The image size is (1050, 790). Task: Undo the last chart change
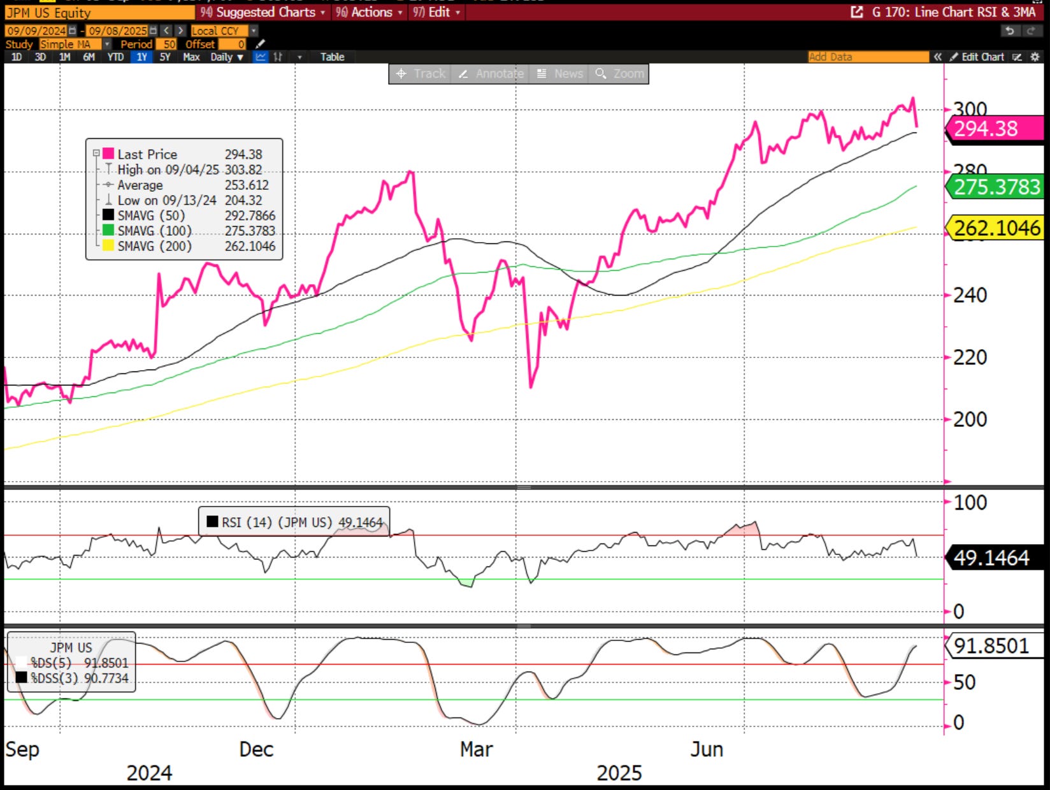coord(1009,31)
